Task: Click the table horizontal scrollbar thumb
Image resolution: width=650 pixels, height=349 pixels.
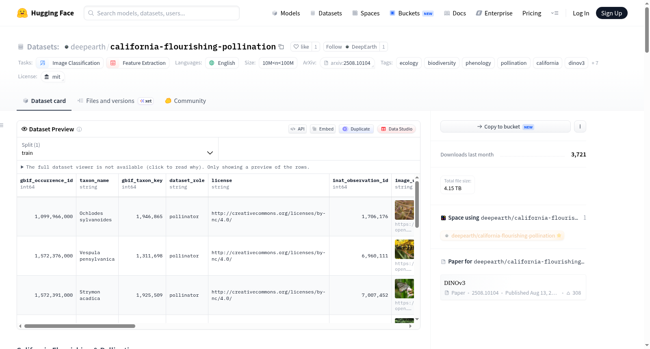Action: [x=80, y=326]
